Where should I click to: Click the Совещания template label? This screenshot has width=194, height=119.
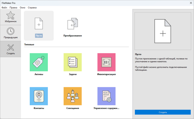point(73,108)
